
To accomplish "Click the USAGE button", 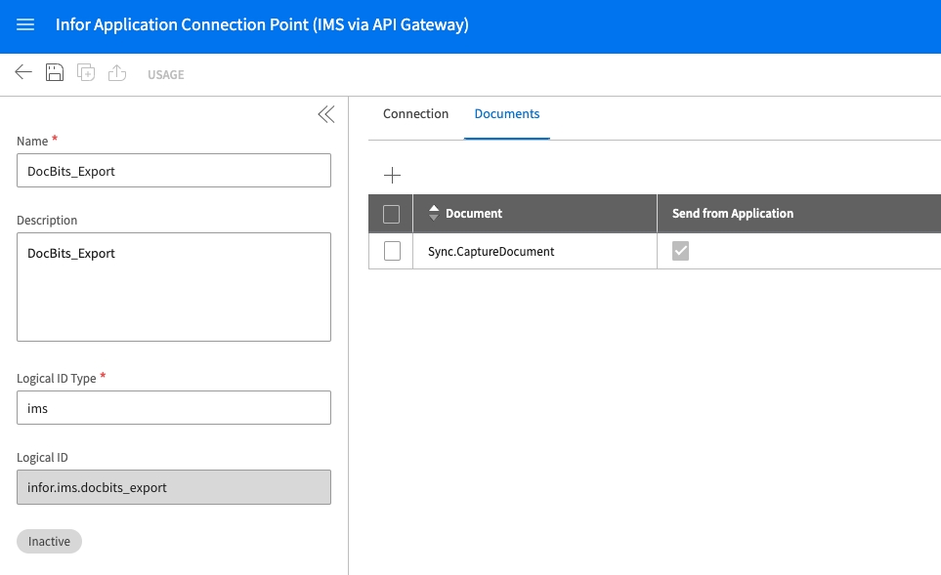I will pos(165,75).
